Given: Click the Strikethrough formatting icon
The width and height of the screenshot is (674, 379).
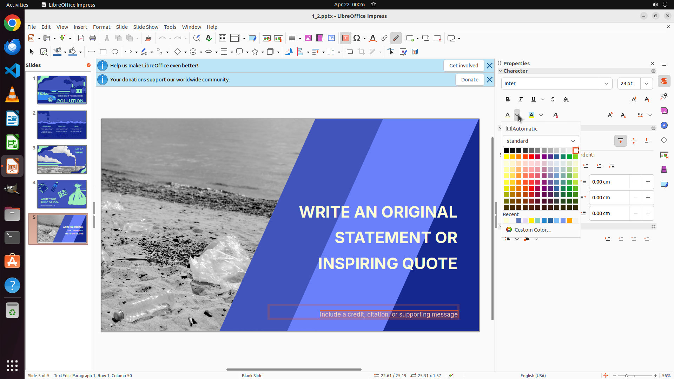Looking at the screenshot, I should pos(553,99).
